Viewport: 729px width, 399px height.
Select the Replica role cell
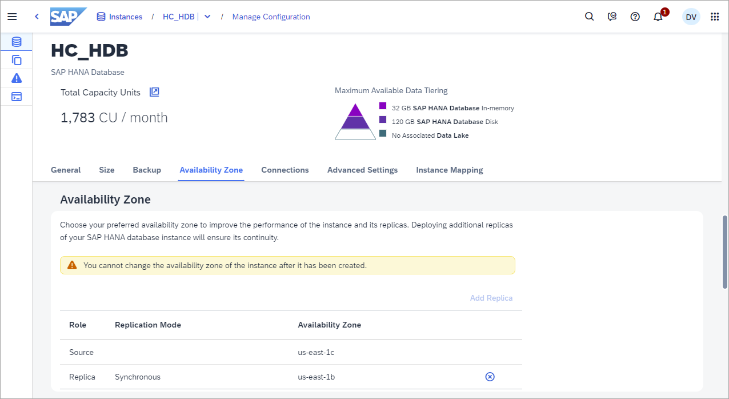click(x=82, y=377)
